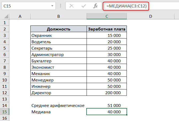Select column D header

pos(150,16)
